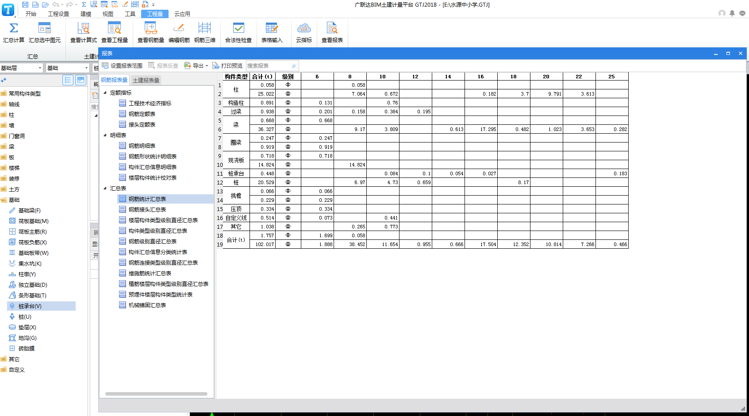Open 钢筋接头汇总表 report
749x416 pixels.
(147, 209)
